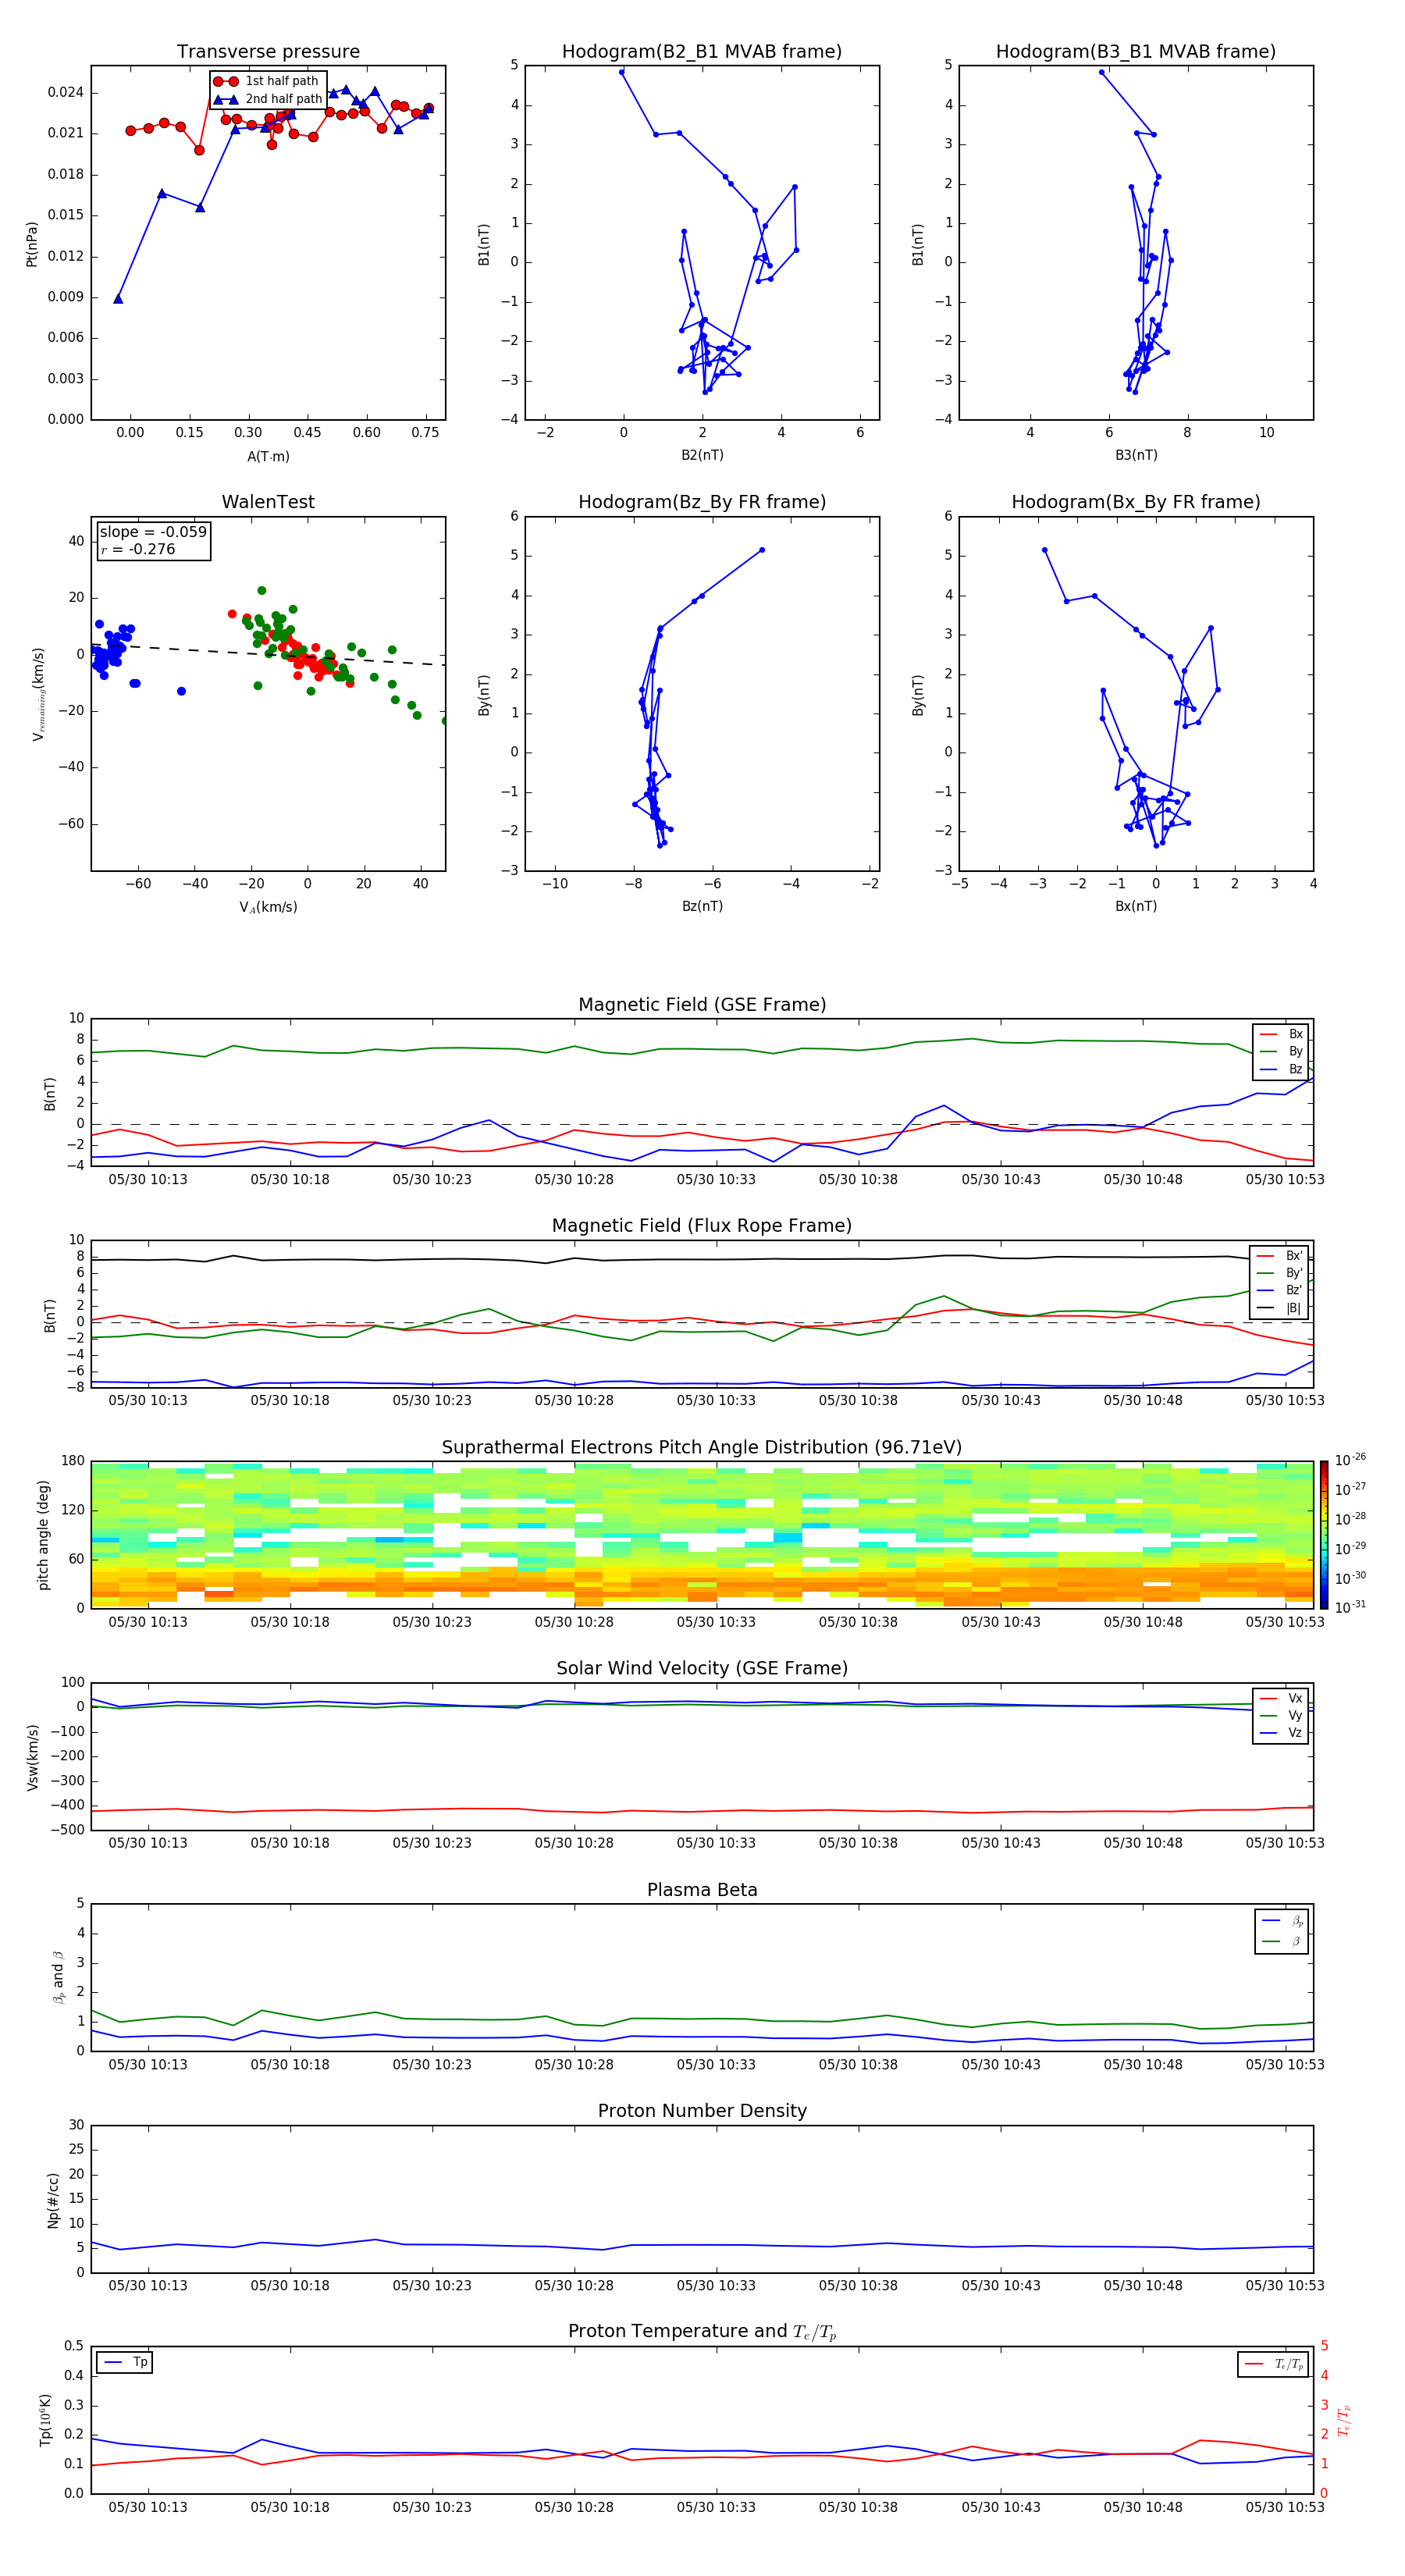Click 'Hodogram(Bz_By FR frame)' title

(x=702, y=502)
